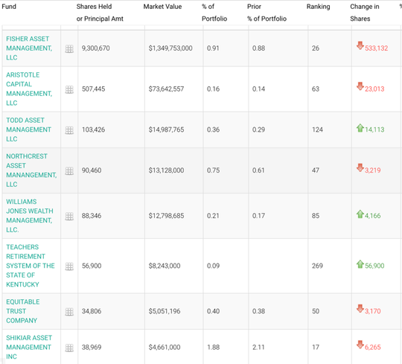Viewport: 402px width, 364px height.
Task: Sort by % of Portfolio header
Action: 214,13
